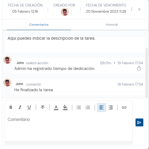This screenshot has width=149, height=149.
Task: Click the creator avatar under Creado Por
Action: click(x=65, y=12)
